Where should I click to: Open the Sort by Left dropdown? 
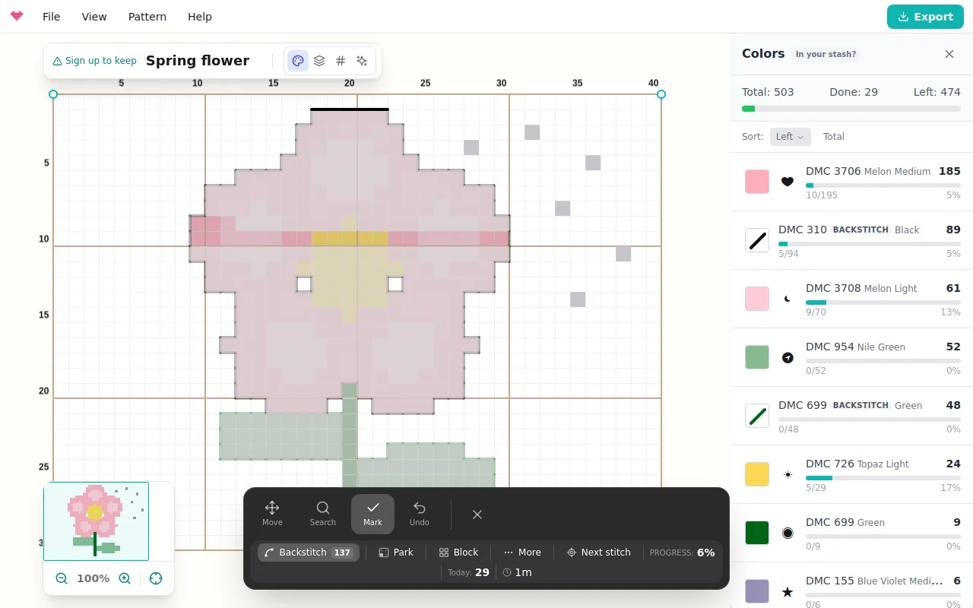790,137
